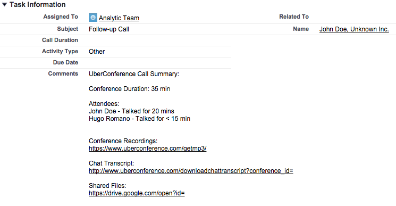Open John Doe, Unknown Inc. contact link
The image size is (396, 206).
[354, 29]
